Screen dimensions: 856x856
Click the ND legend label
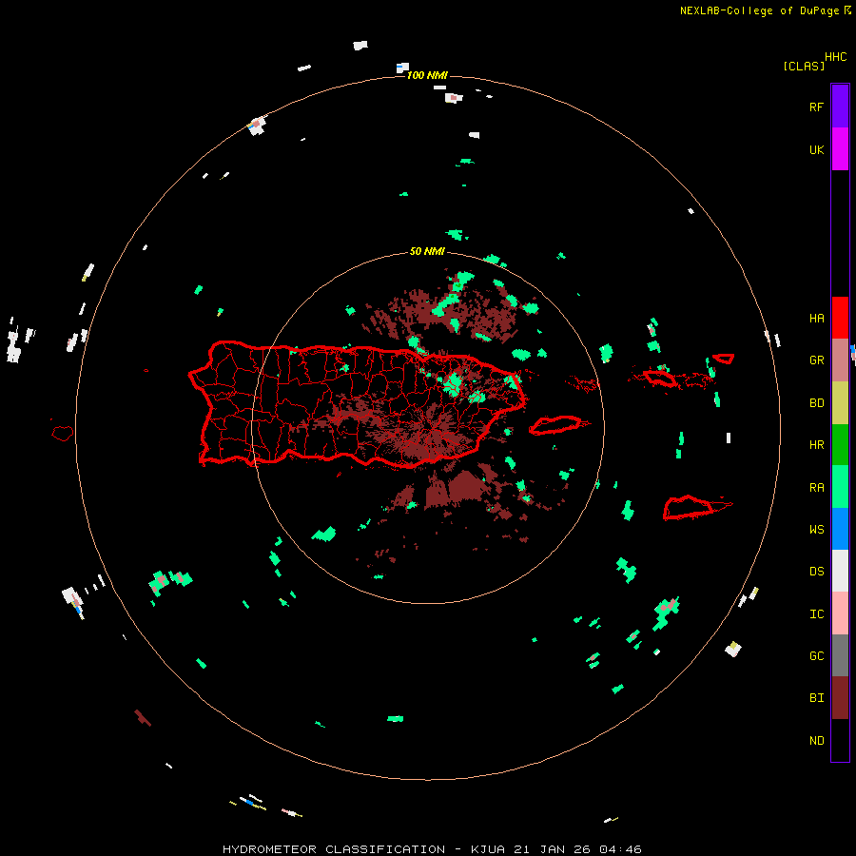point(816,741)
